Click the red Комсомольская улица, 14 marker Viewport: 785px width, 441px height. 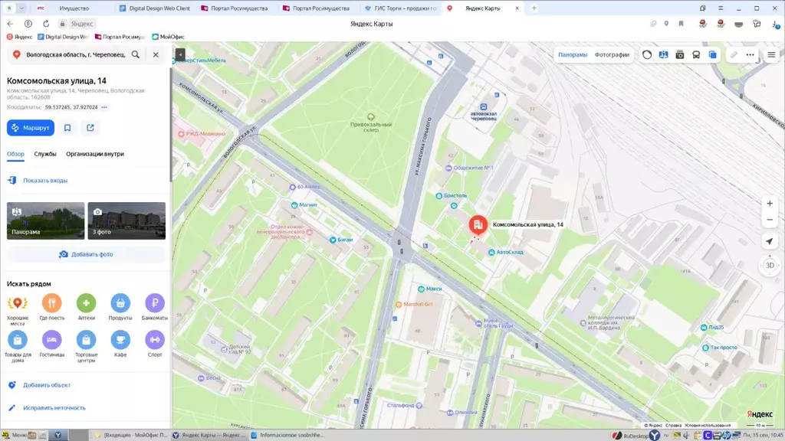pyautogui.click(x=478, y=225)
